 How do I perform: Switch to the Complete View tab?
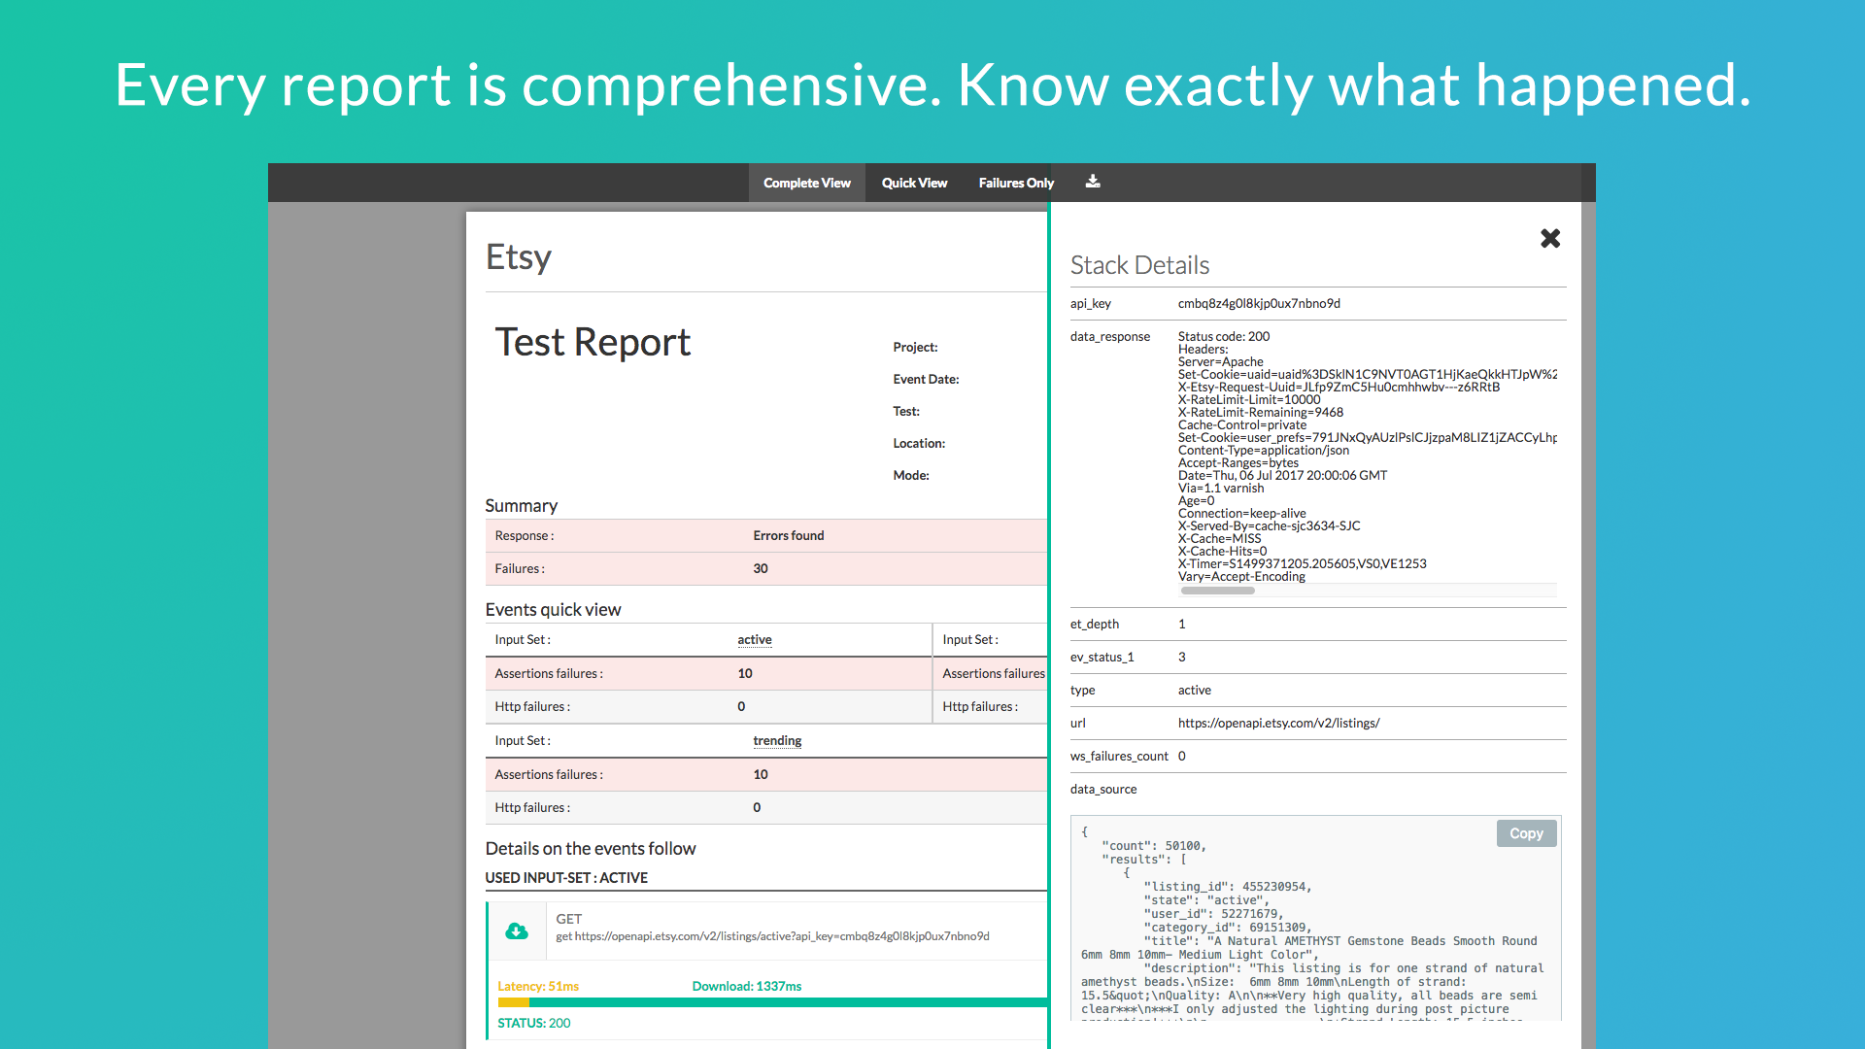[x=806, y=183]
